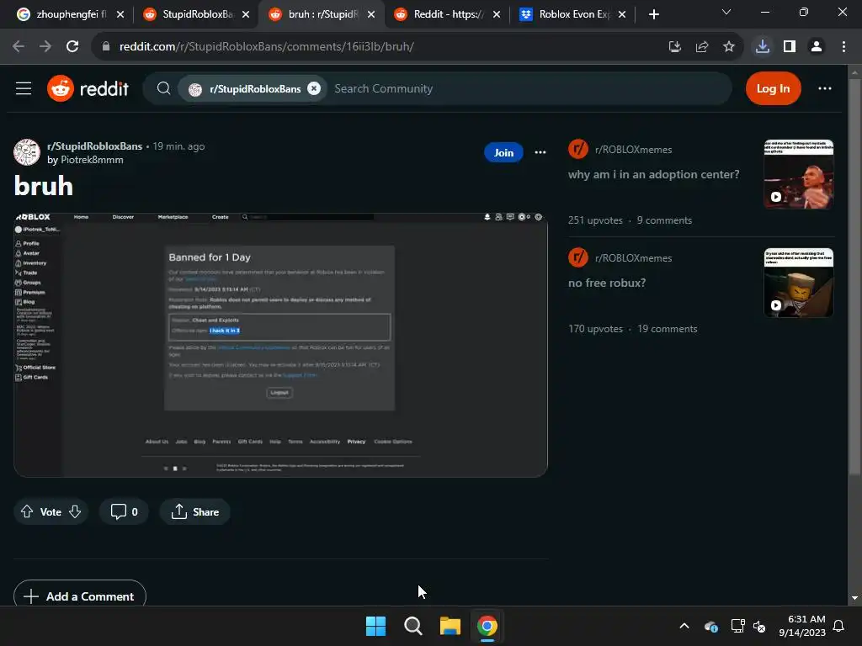Click the address bar URL
This screenshot has width=862, height=646.
[x=267, y=47]
